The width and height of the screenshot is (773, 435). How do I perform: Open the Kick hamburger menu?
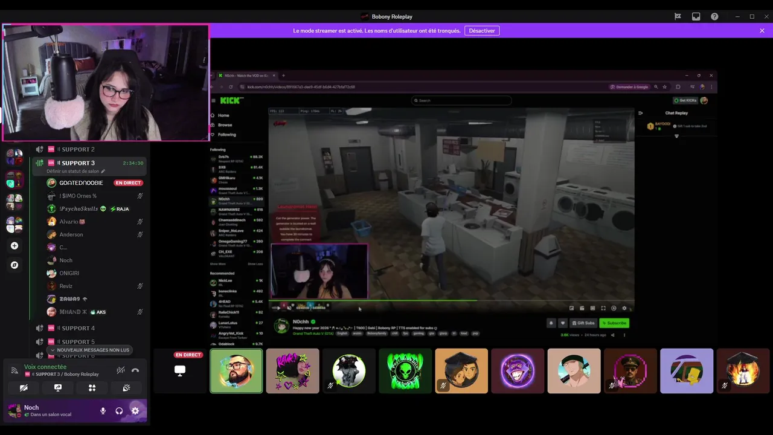[213, 101]
